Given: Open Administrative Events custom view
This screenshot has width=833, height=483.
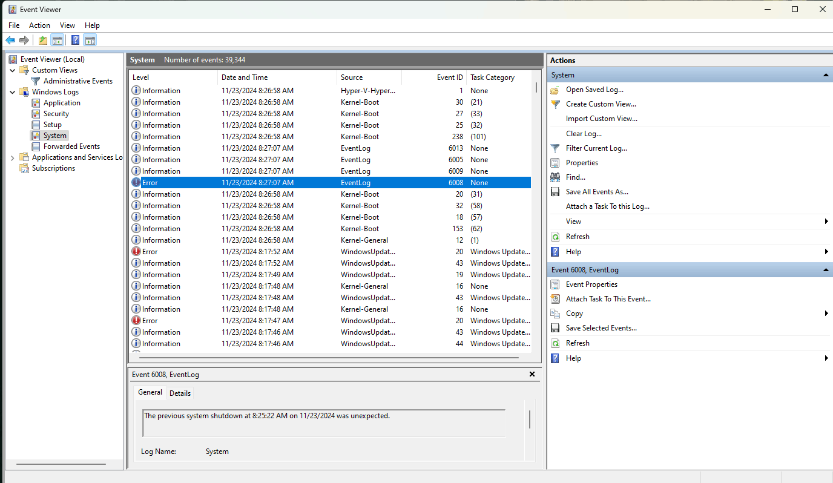Looking at the screenshot, I should tap(78, 81).
